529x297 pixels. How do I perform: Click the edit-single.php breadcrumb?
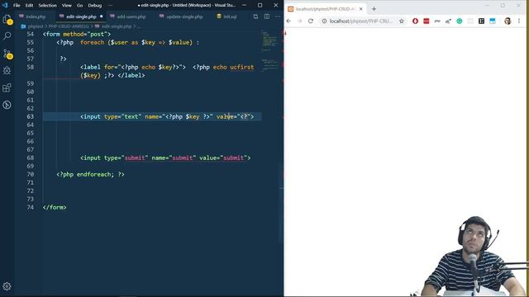[x=117, y=26]
